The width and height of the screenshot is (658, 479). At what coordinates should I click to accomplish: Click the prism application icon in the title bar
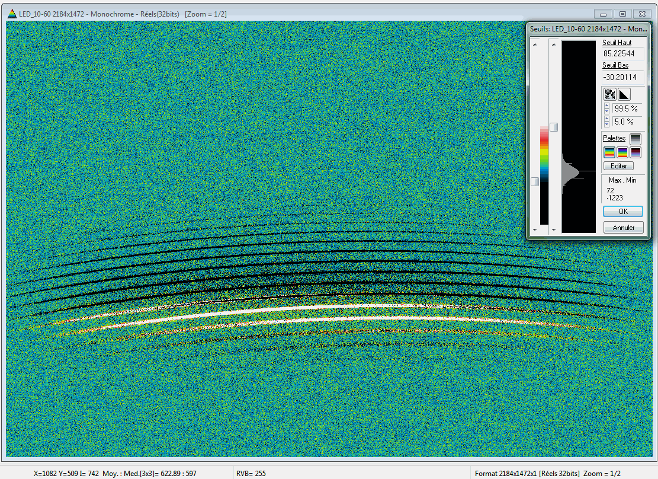coord(12,14)
